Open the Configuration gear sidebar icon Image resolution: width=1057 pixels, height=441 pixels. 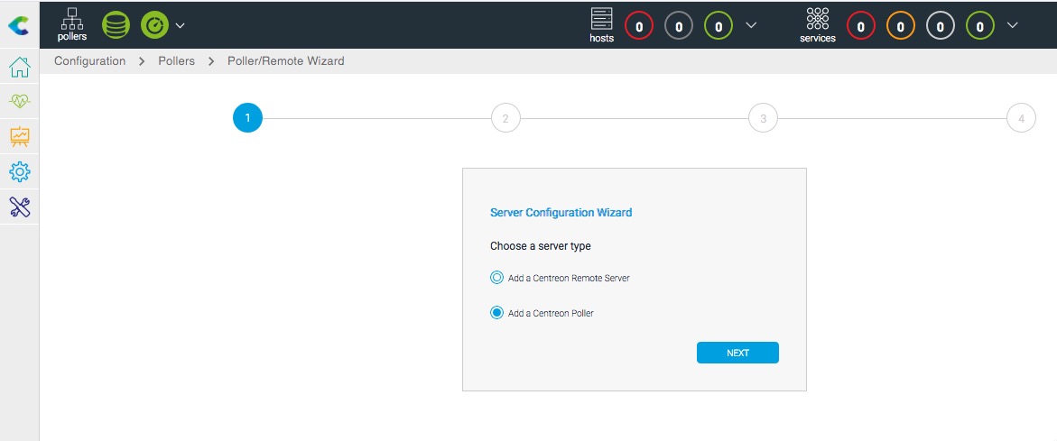click(20, 171)
